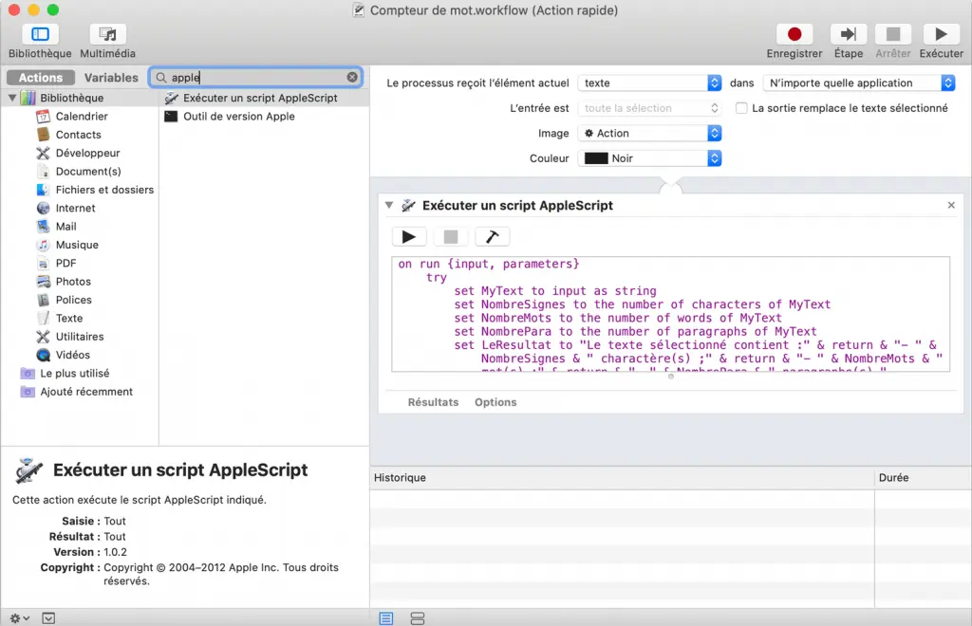Click inside the AppleScript code editor

coord(670,314)
